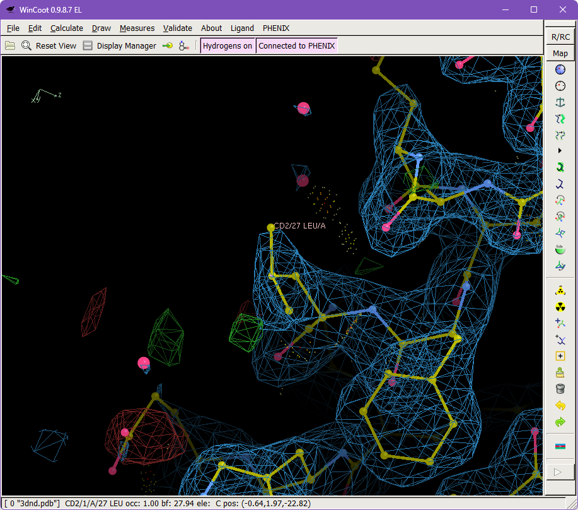
Task: Redo the model edit with green arrow
Action: pyautogui.click(x=560, y=421)
